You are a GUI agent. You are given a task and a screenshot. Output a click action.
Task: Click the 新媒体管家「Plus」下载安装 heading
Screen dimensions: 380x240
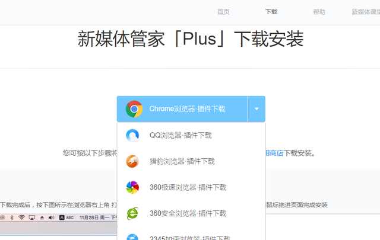coord(191,39)
